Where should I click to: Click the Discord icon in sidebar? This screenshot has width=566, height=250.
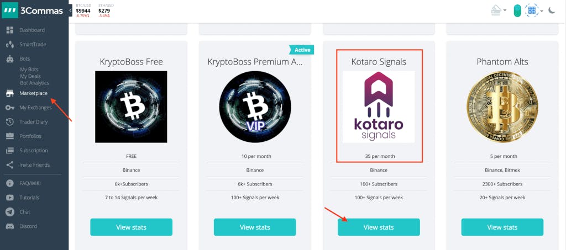9,226
